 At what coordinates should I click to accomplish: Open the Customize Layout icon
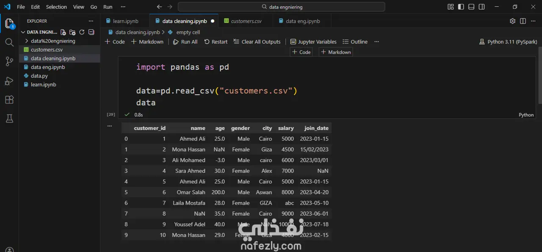point(451,7)
